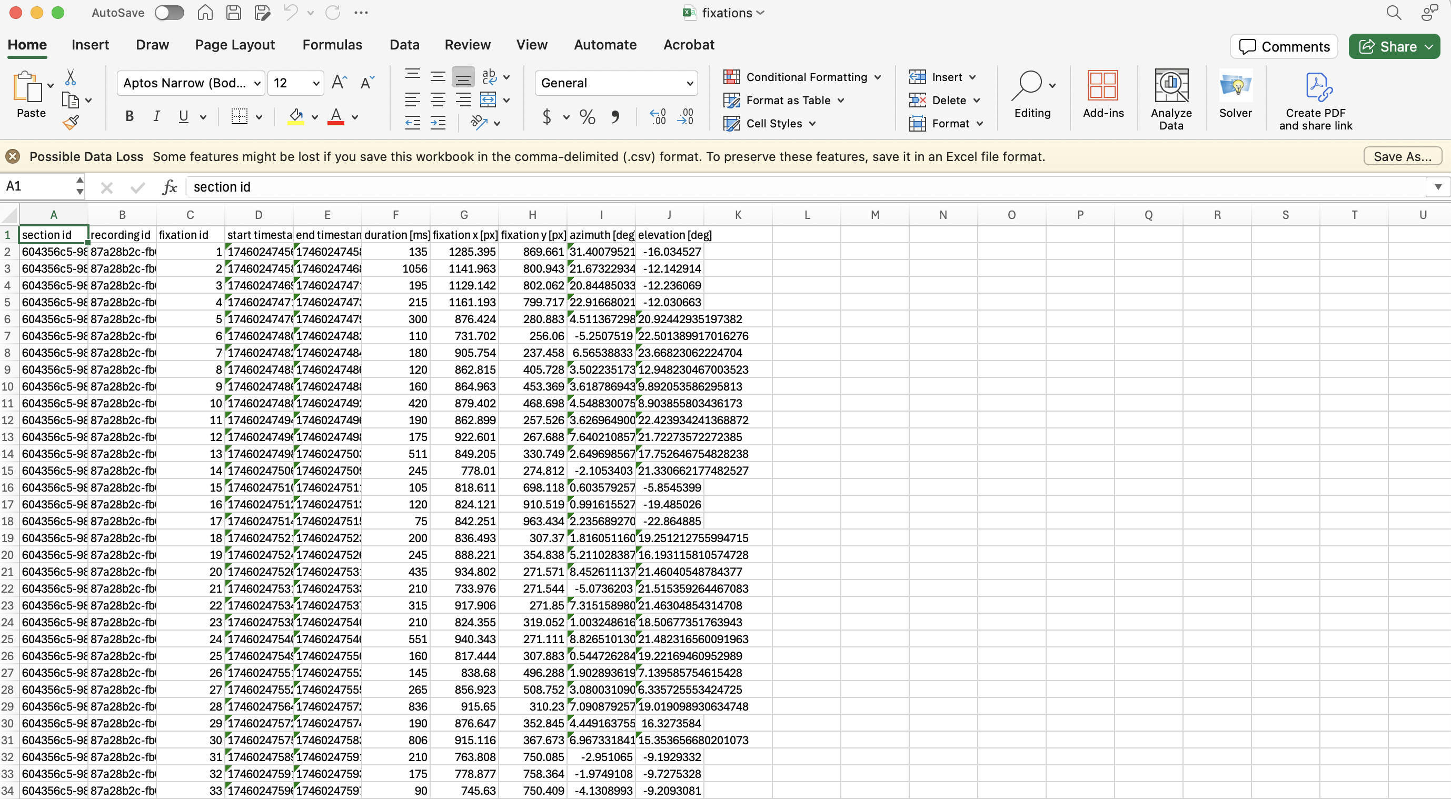Click the Search magnifier in title bar

click(x=1394, y=13)
